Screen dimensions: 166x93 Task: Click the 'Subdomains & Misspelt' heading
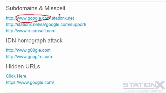click(x=36, y=8)
